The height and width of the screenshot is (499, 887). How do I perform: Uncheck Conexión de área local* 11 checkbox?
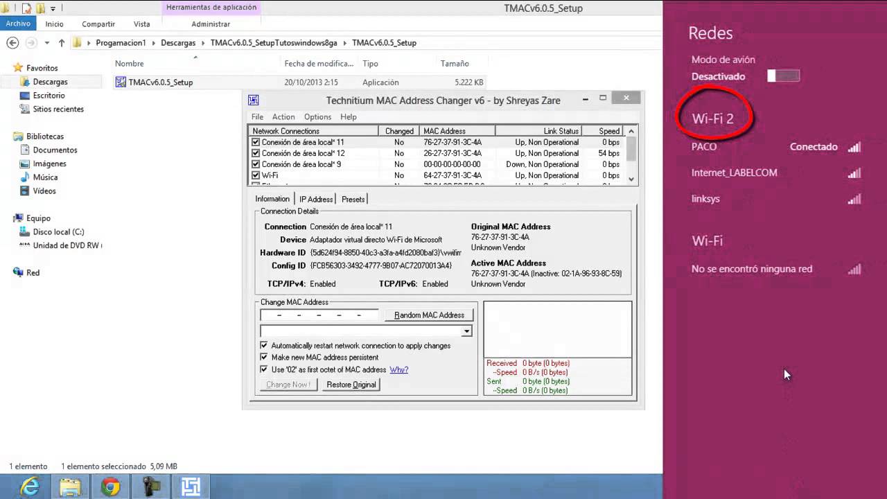click(256, 142)
